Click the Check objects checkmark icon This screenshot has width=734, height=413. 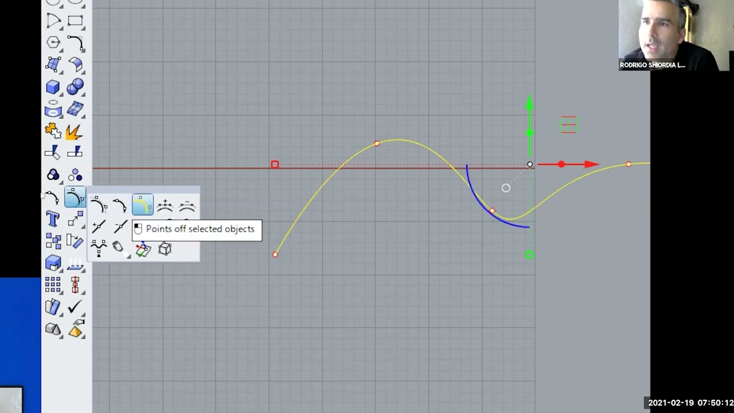coord(75,307)
